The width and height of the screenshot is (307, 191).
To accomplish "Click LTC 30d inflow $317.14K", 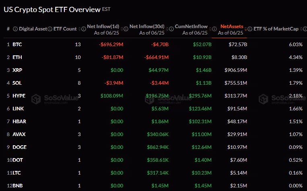I will click(158, 173).
